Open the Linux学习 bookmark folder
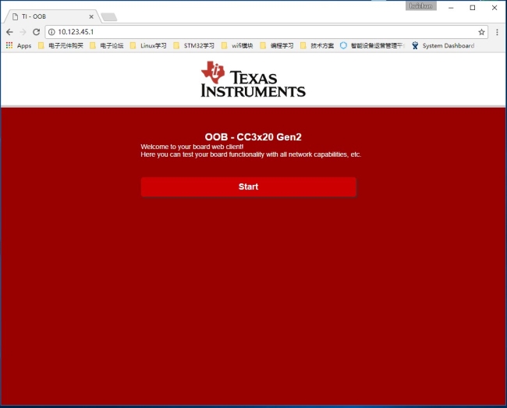 148,45
